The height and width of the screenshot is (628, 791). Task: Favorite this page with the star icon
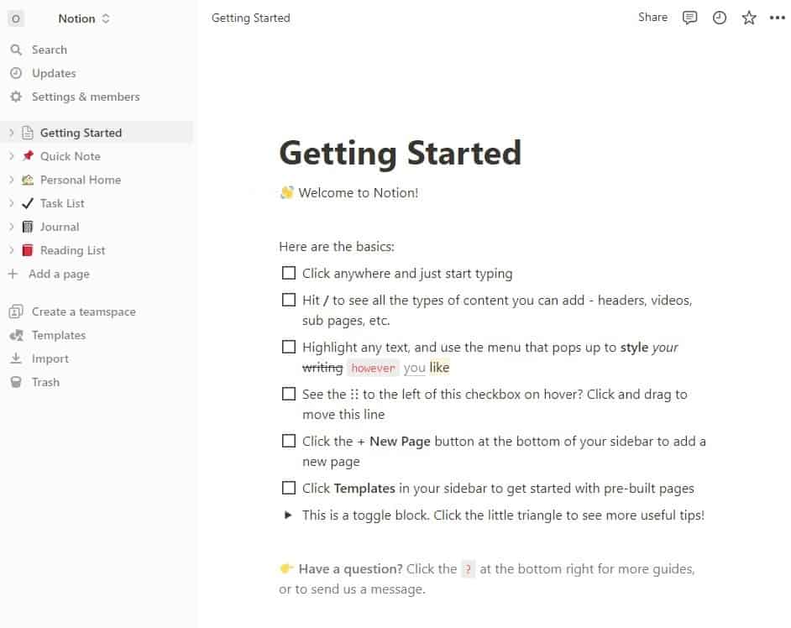point(749,18)
